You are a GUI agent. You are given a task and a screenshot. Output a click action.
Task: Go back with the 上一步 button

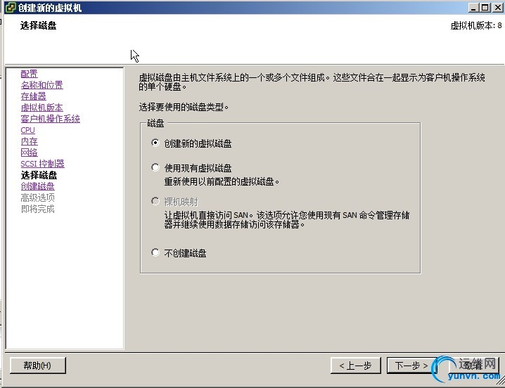point(356,366)
